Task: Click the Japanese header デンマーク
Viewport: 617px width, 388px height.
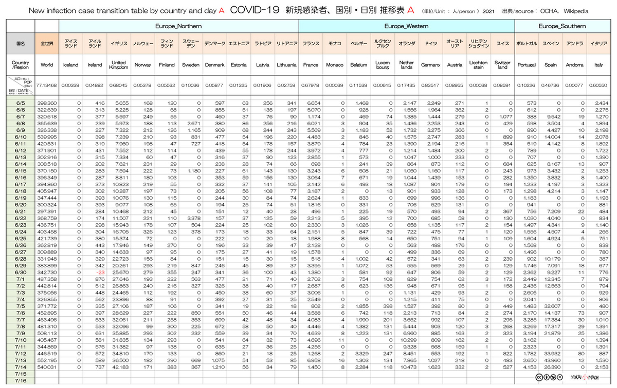Action: pyautogui.click(x=214, y=44)
